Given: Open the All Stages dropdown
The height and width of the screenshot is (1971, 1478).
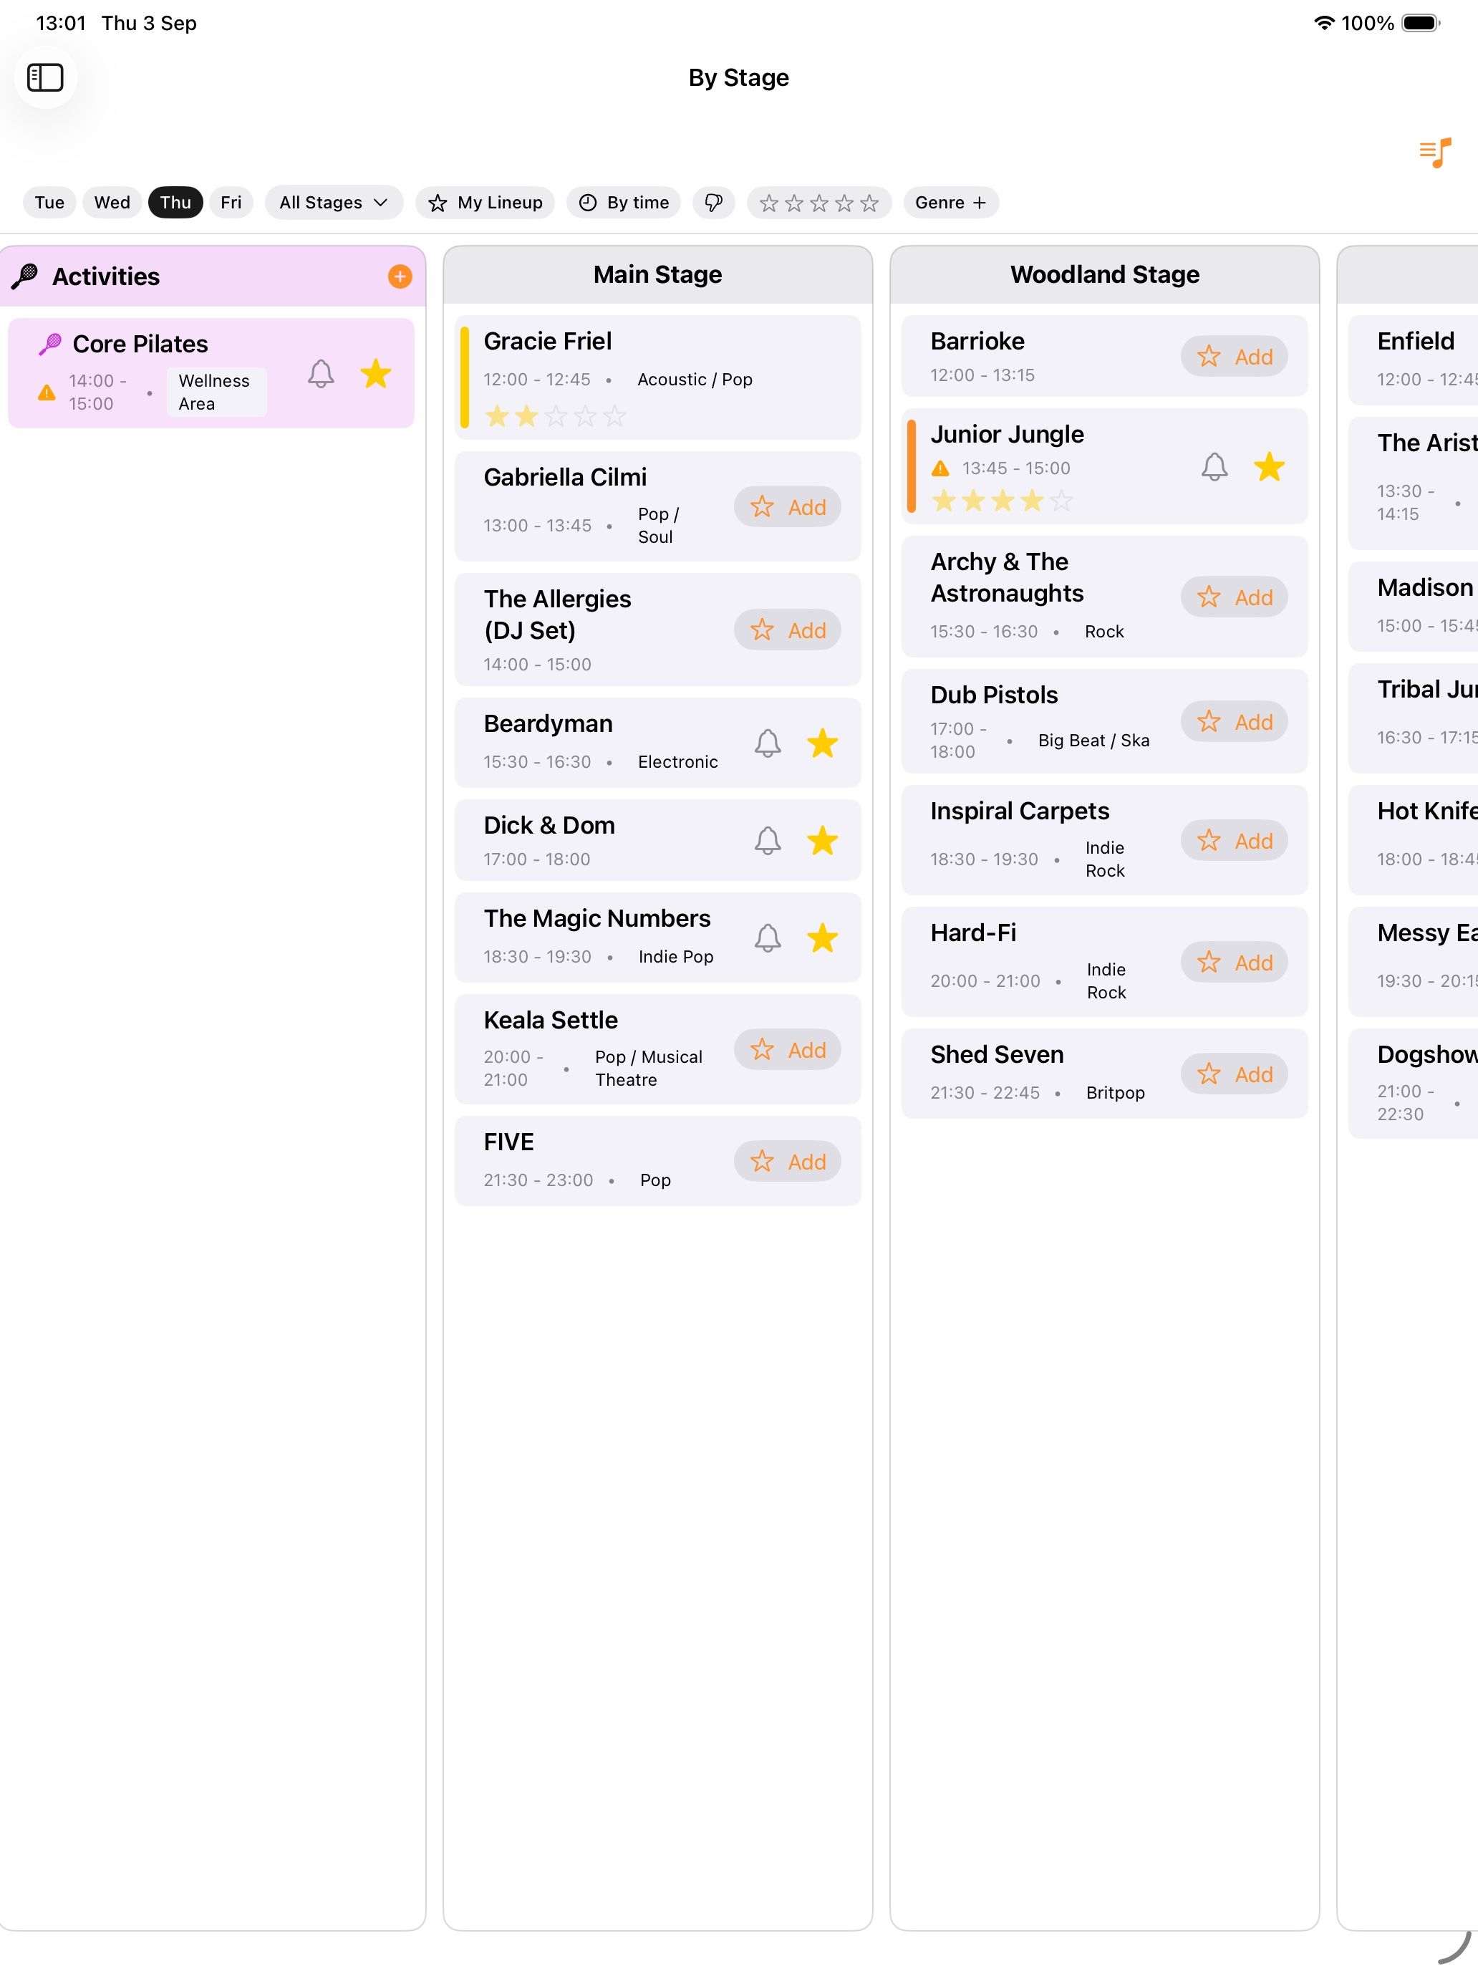Looking at the screenshot, I should click(x=334, y=202).
